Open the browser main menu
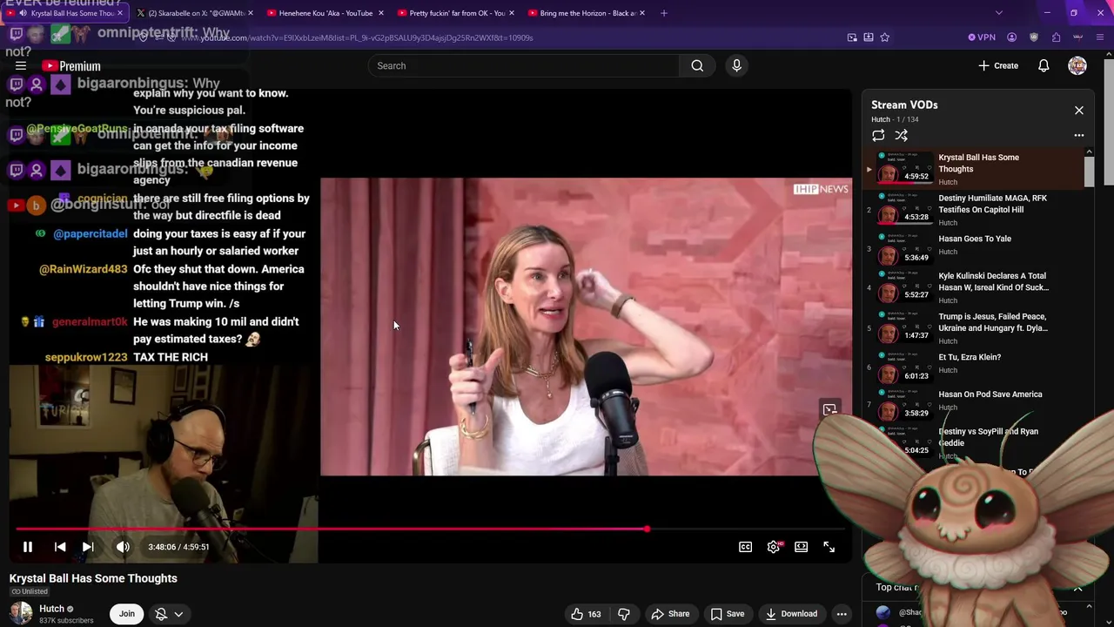 coord(1100,37)
